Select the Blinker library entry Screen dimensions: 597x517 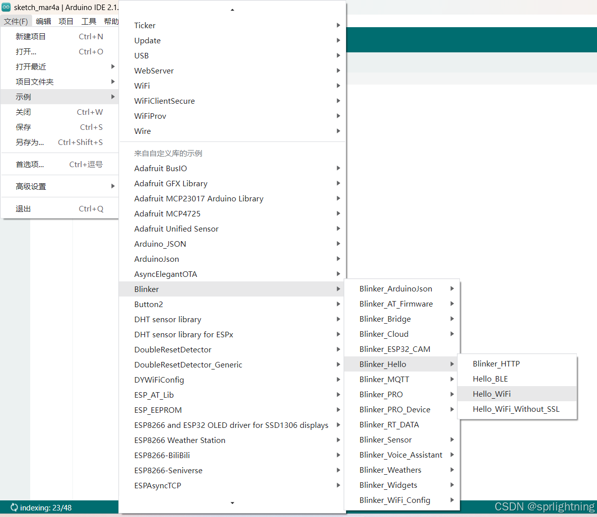[x=232, y=289]
